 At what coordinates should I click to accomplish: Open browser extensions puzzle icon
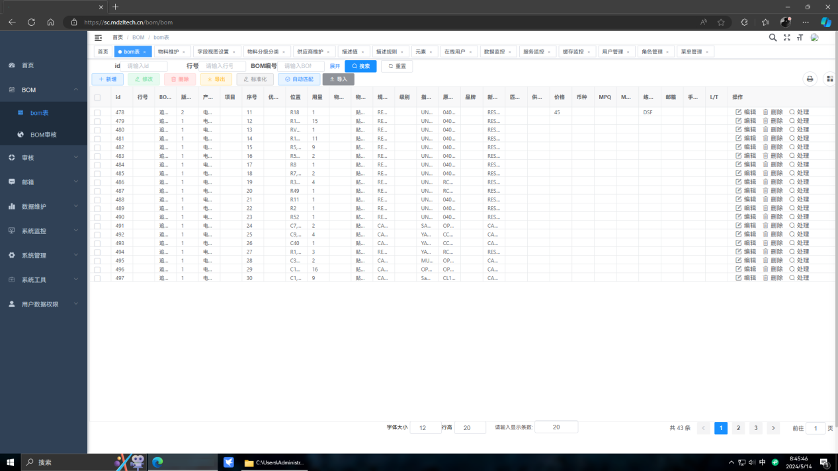coord(745,22)
